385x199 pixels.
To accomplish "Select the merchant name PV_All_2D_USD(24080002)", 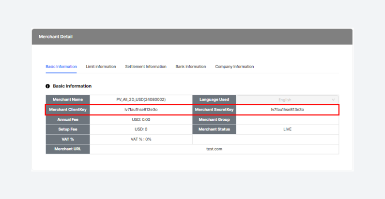I will [x=141, y=99].
